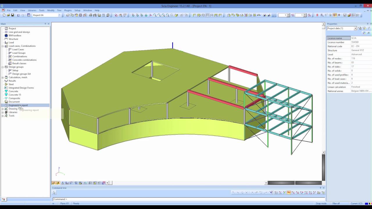This screenshot has width=372, height=209.
Task: Close the Main tree panel
Action: pos(49,24)
